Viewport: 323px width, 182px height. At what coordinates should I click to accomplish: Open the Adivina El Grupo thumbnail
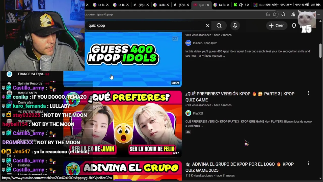point(122,171)
